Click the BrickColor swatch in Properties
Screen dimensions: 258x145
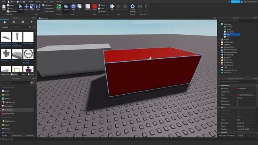point(238,89)
